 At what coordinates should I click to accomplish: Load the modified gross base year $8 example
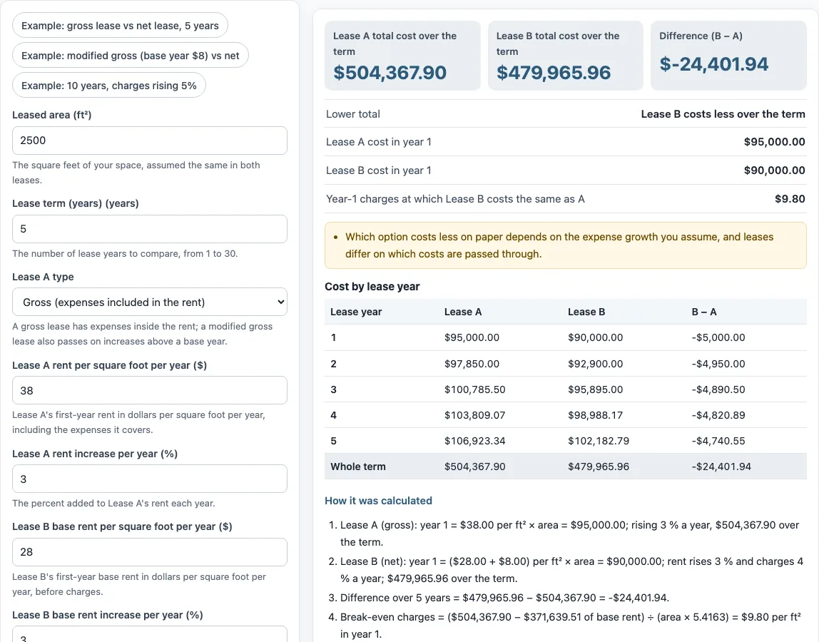(130, 56)
